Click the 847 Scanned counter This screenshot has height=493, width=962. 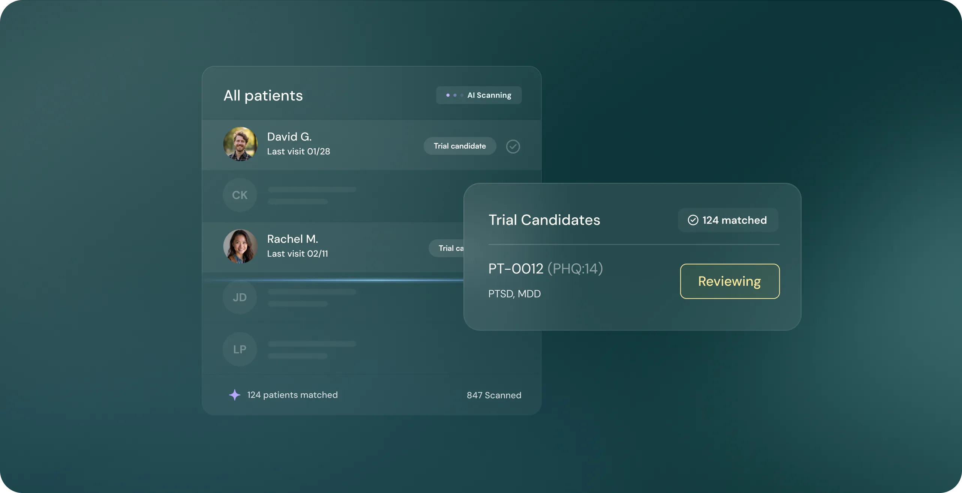(x=494, y=395)
